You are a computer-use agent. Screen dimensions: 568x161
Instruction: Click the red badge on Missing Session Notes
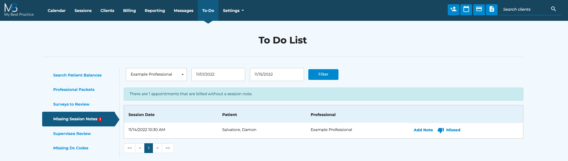pyautogui.click(x=100, y=119)
